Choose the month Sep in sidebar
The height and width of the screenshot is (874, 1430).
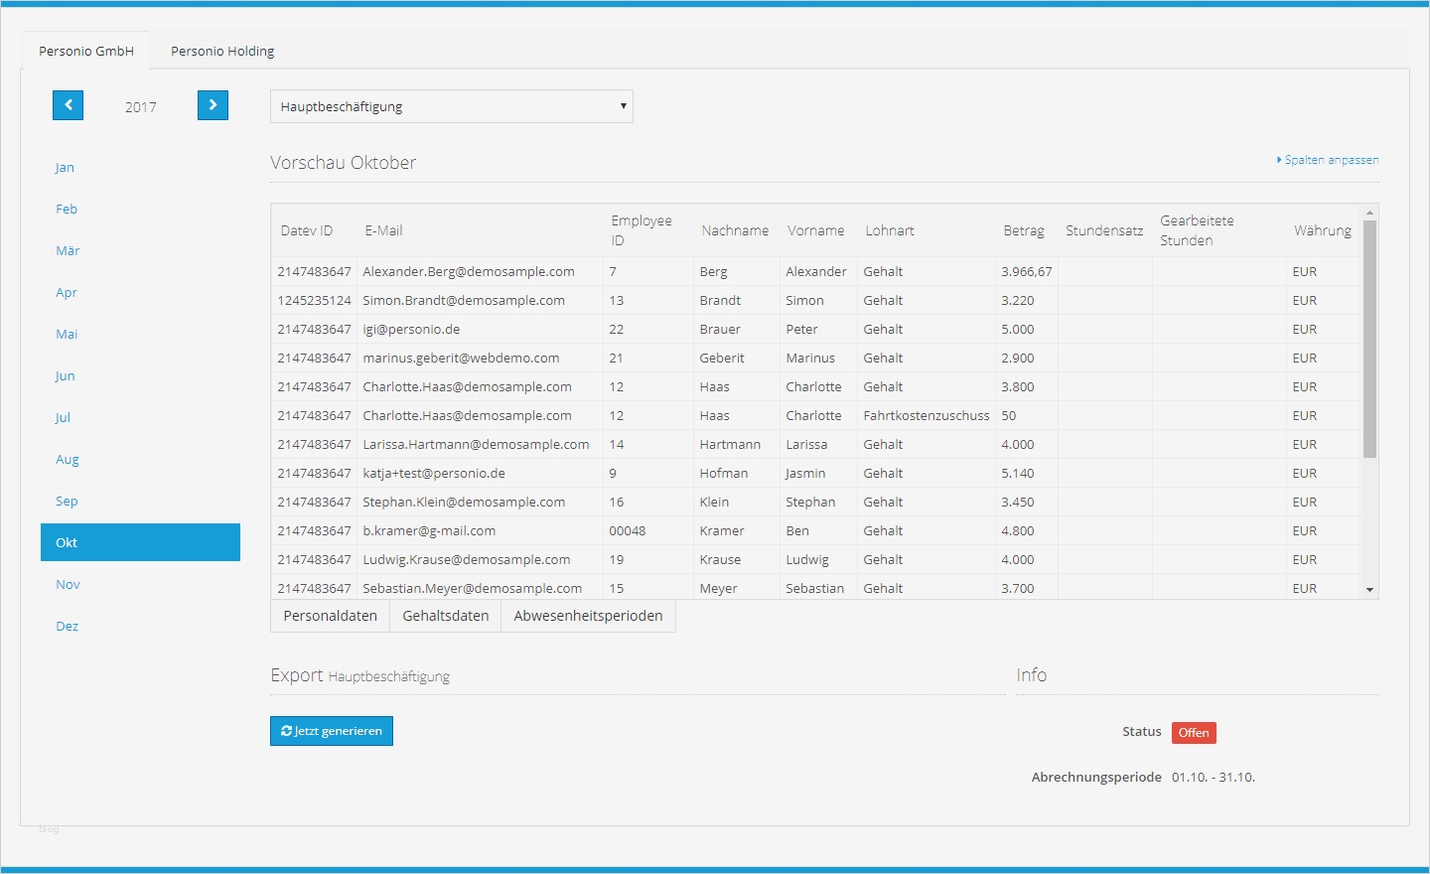pos(67,501)
